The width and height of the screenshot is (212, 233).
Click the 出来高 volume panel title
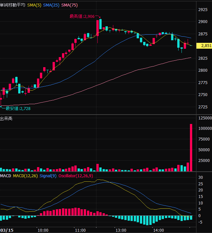pos(6,118)
